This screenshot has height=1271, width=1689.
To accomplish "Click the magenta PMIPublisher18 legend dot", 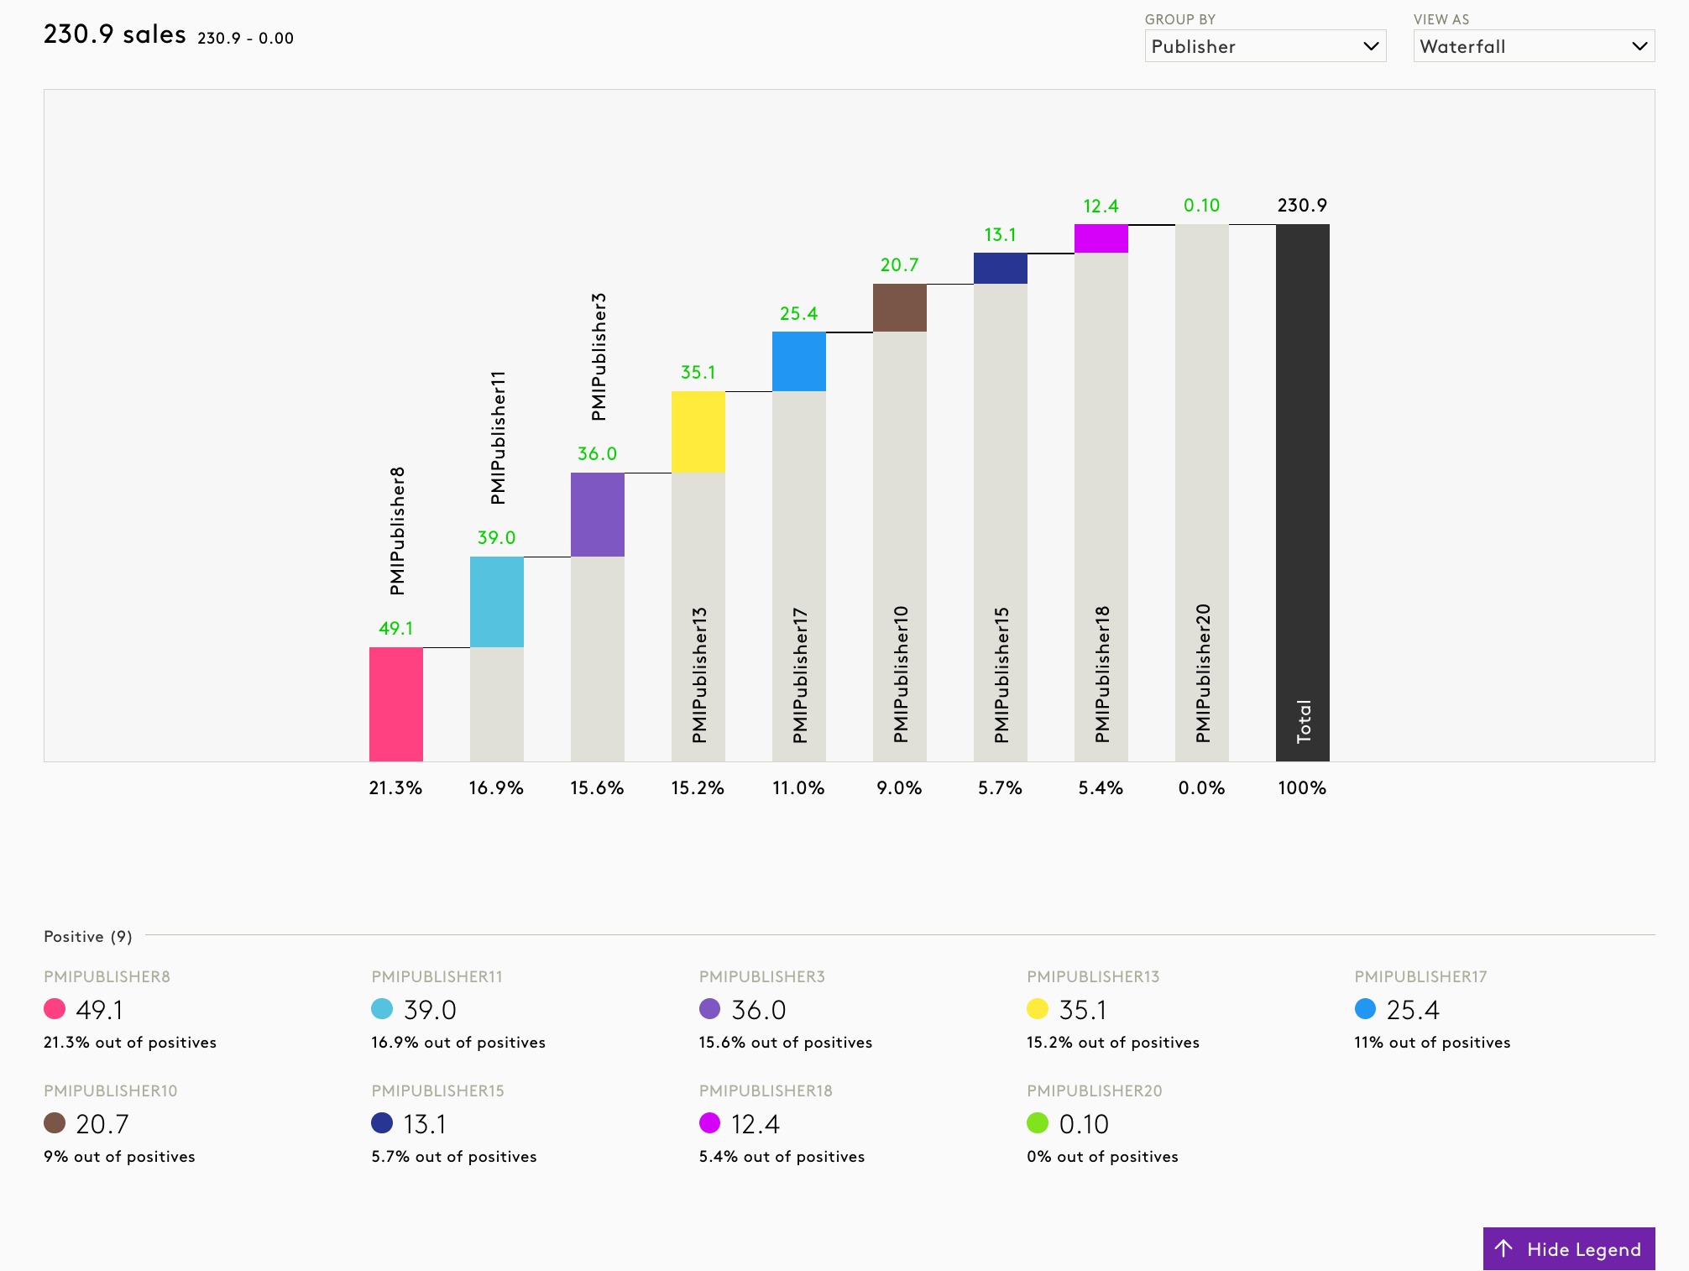I will coord(709,1123).
